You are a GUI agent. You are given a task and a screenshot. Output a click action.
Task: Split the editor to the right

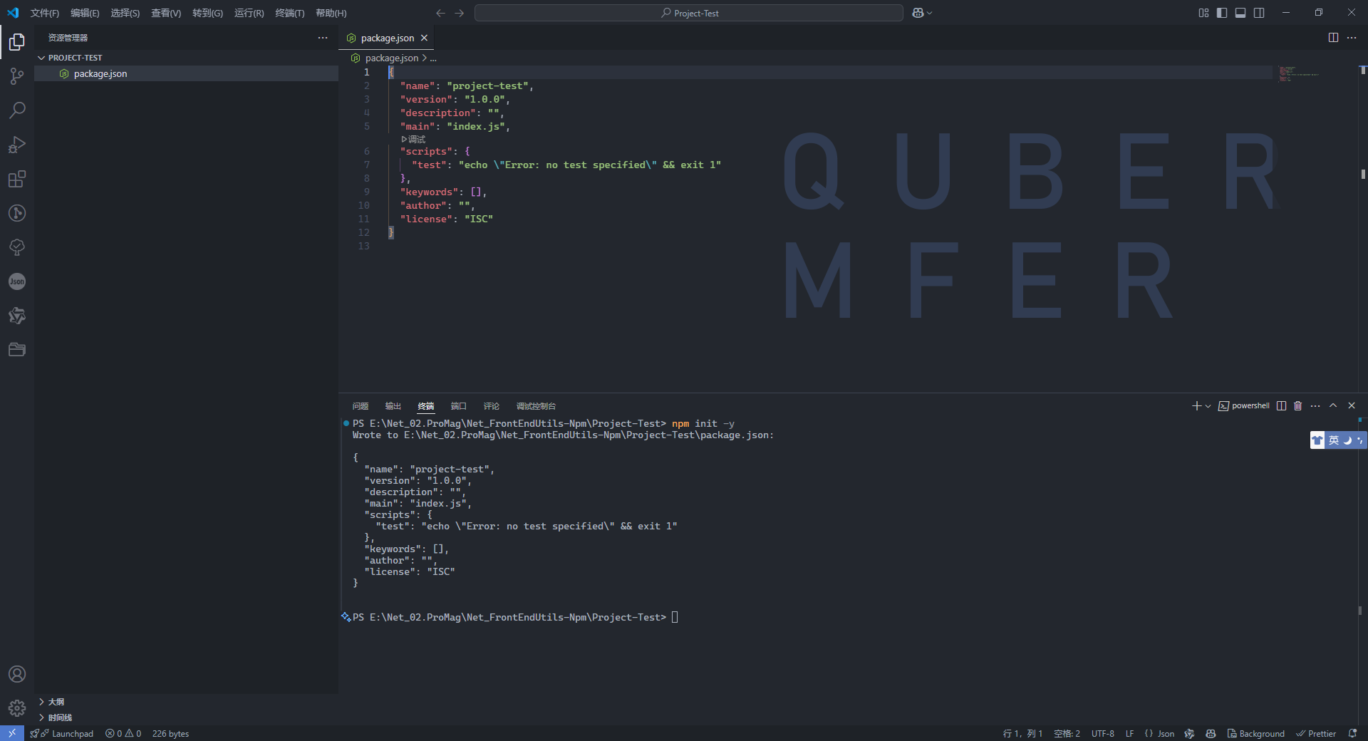pos(1333,38)
